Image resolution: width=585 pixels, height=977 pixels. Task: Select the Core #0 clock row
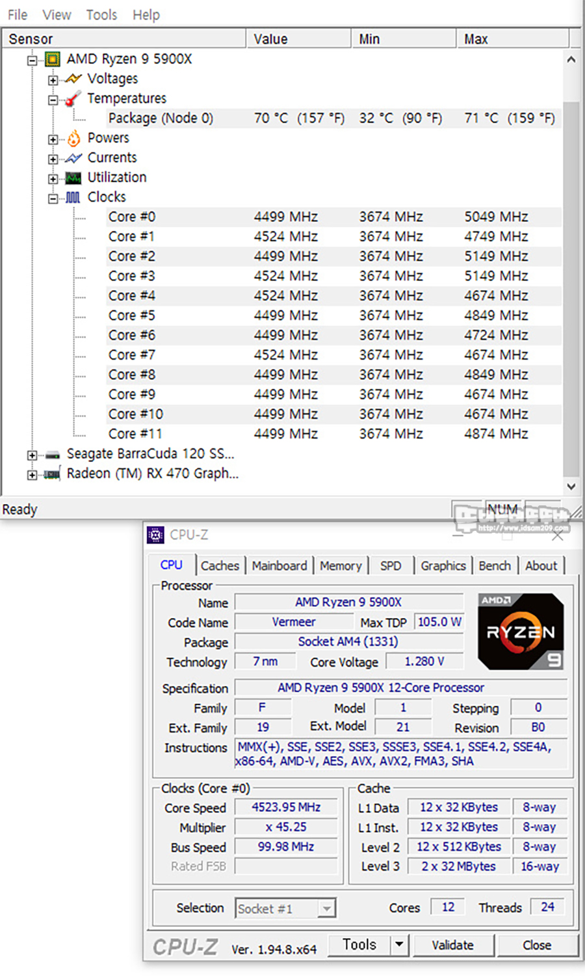point(334,217)
